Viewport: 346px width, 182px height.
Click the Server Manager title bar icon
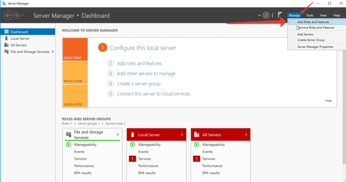pyautogui.click(x=4, y=3)
